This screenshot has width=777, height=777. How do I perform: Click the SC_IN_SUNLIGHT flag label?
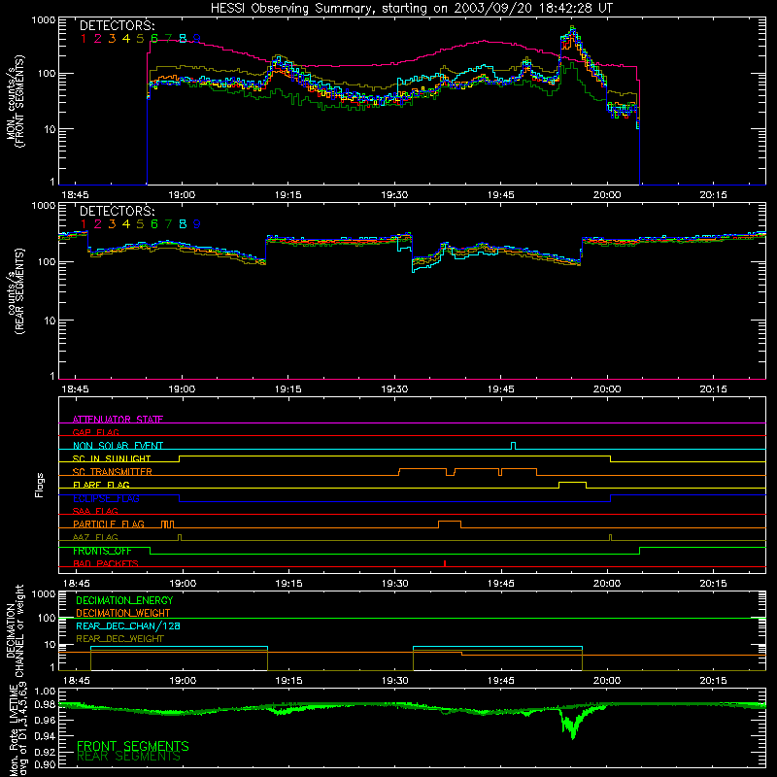112,458
